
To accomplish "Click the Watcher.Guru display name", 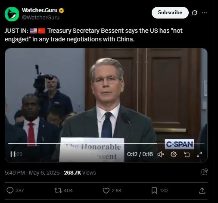I will coord(40,10).
